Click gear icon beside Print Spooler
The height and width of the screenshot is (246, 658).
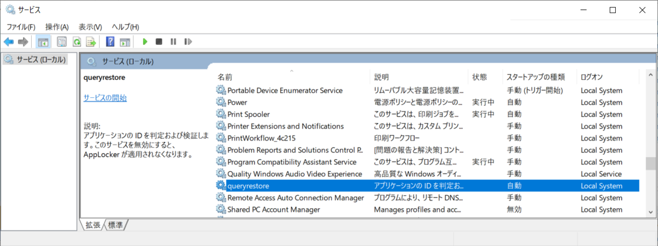click(221, 114)
